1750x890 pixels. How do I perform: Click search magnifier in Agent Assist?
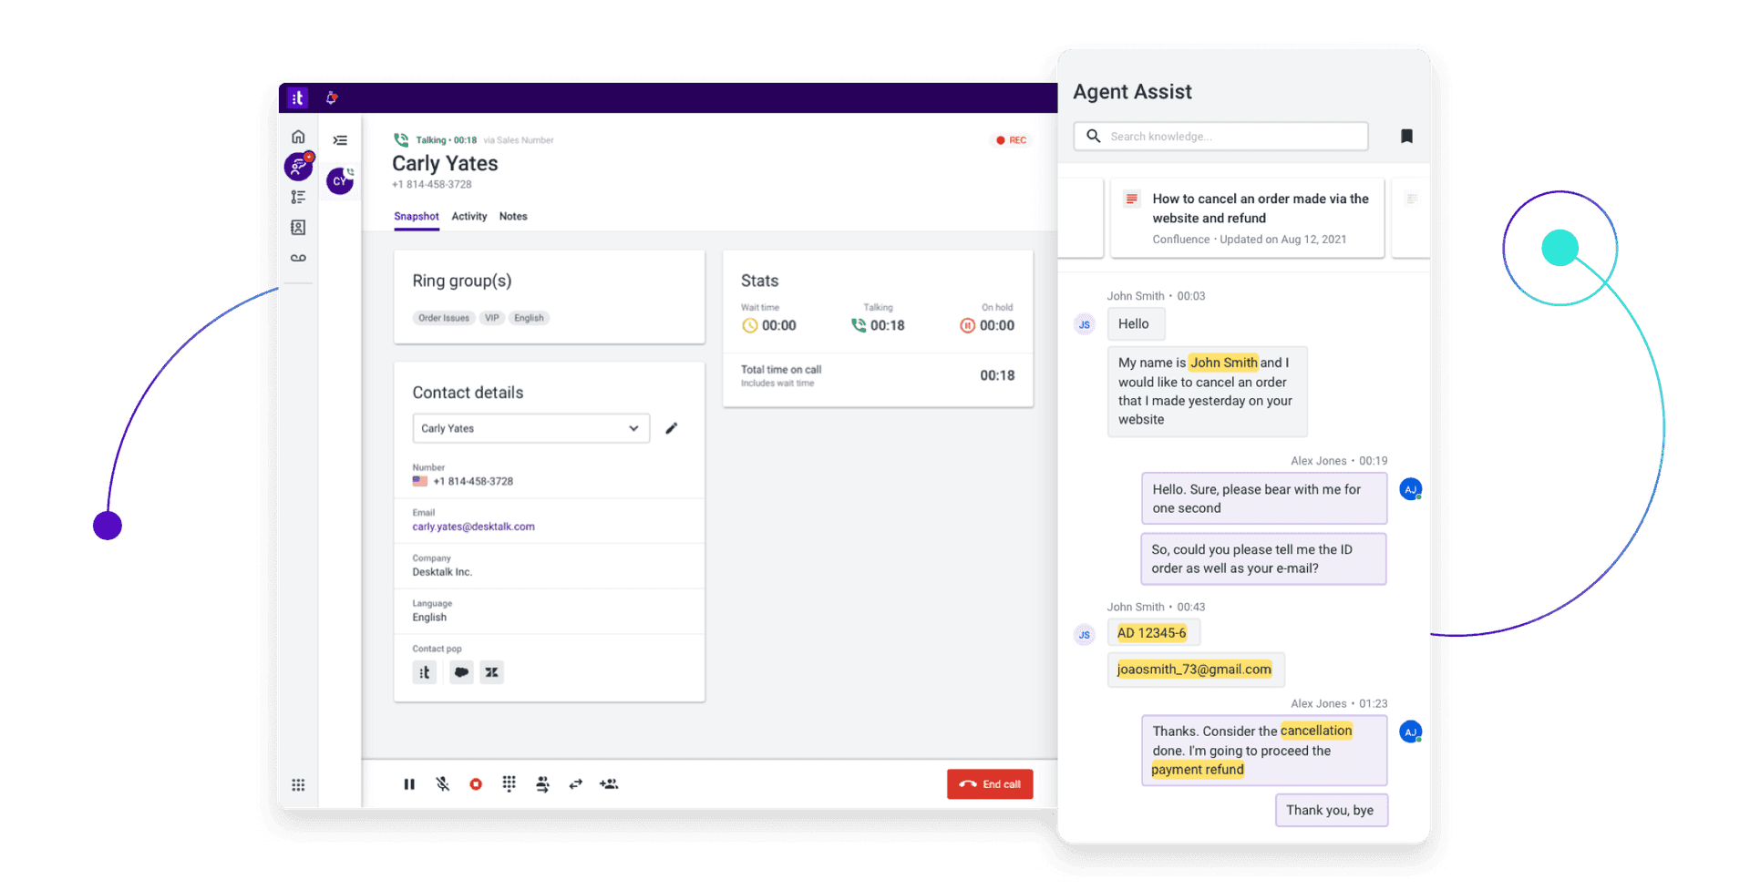[1094, 137]
